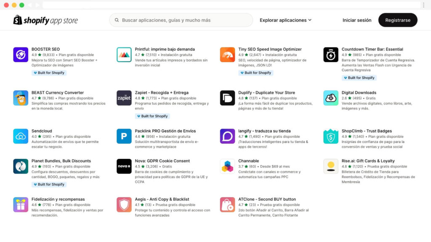Select the Duplify store duplication icon

tap(227, 97)
